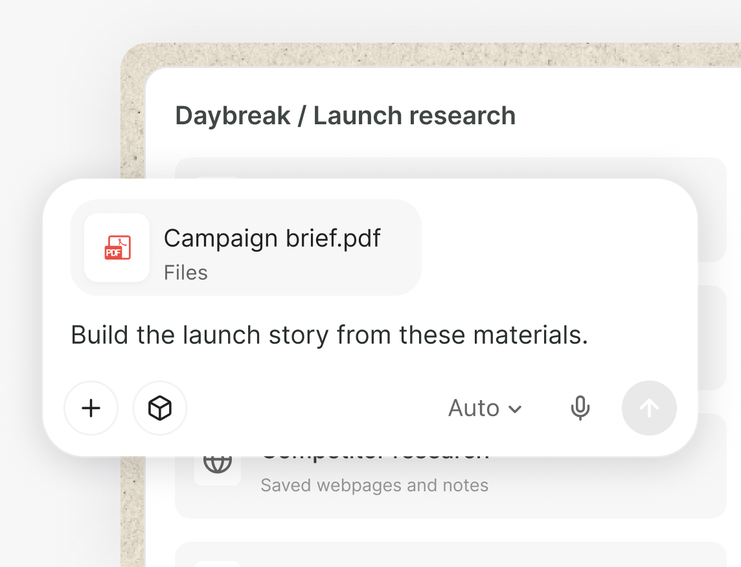
Task: Go to Daybreak in the breadcrumb
Action: (233, 116)
